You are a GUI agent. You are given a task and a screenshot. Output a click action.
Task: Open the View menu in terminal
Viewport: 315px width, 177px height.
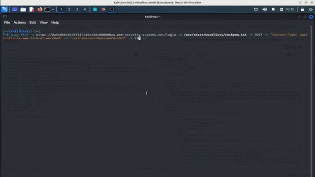click(44, 23)
